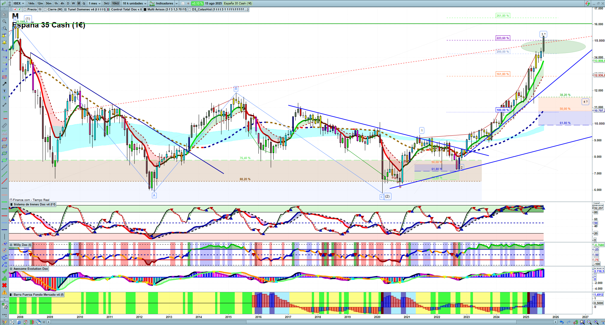Viewport: 605px width, 325px height.
Task: Expand the Indicadores dropdown arrow
Action: pyautogui.click(x=177, y=3)
